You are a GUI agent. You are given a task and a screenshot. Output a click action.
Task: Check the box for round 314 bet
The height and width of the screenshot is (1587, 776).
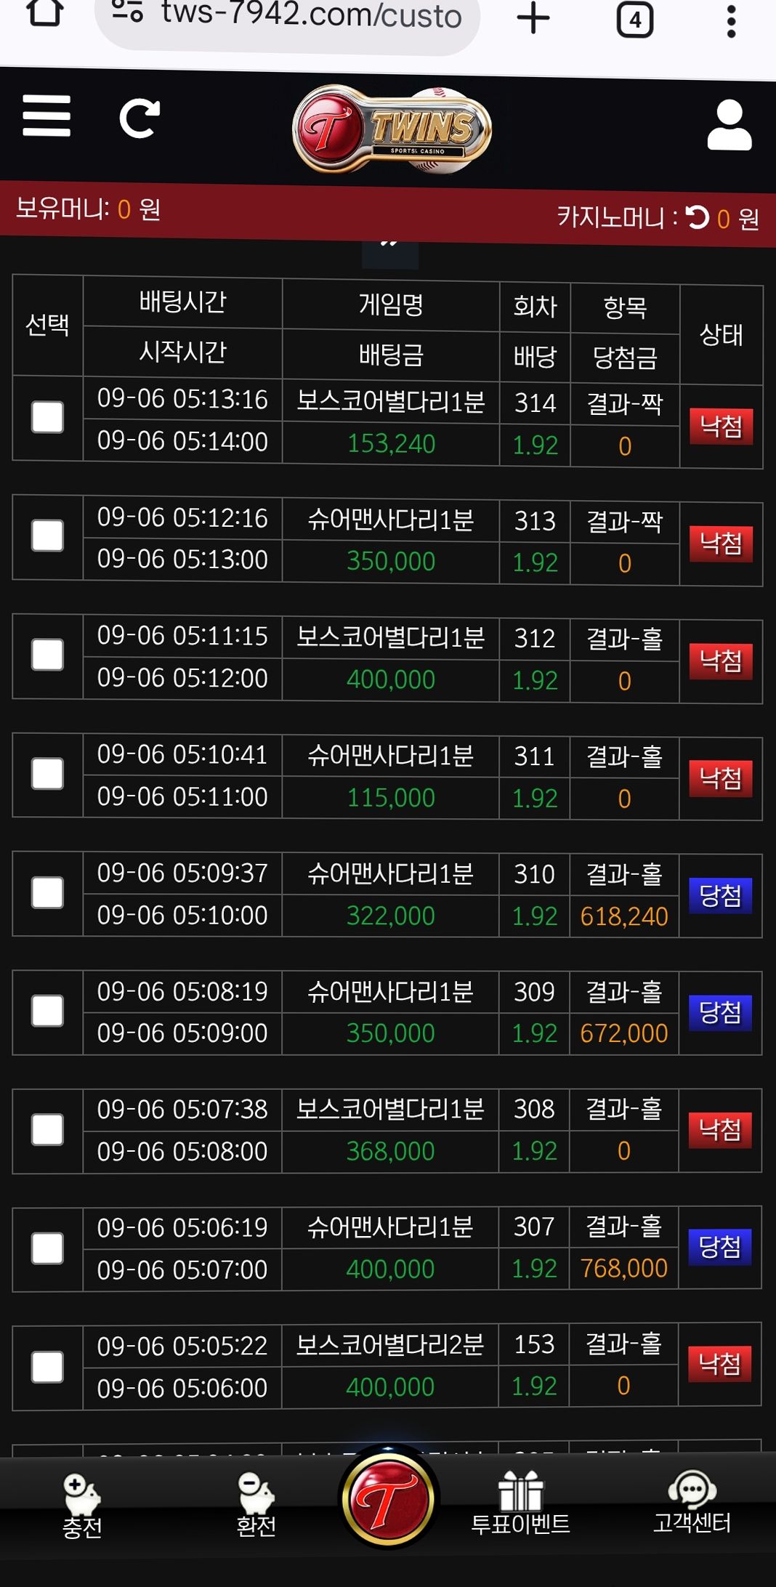click(47, 418)
